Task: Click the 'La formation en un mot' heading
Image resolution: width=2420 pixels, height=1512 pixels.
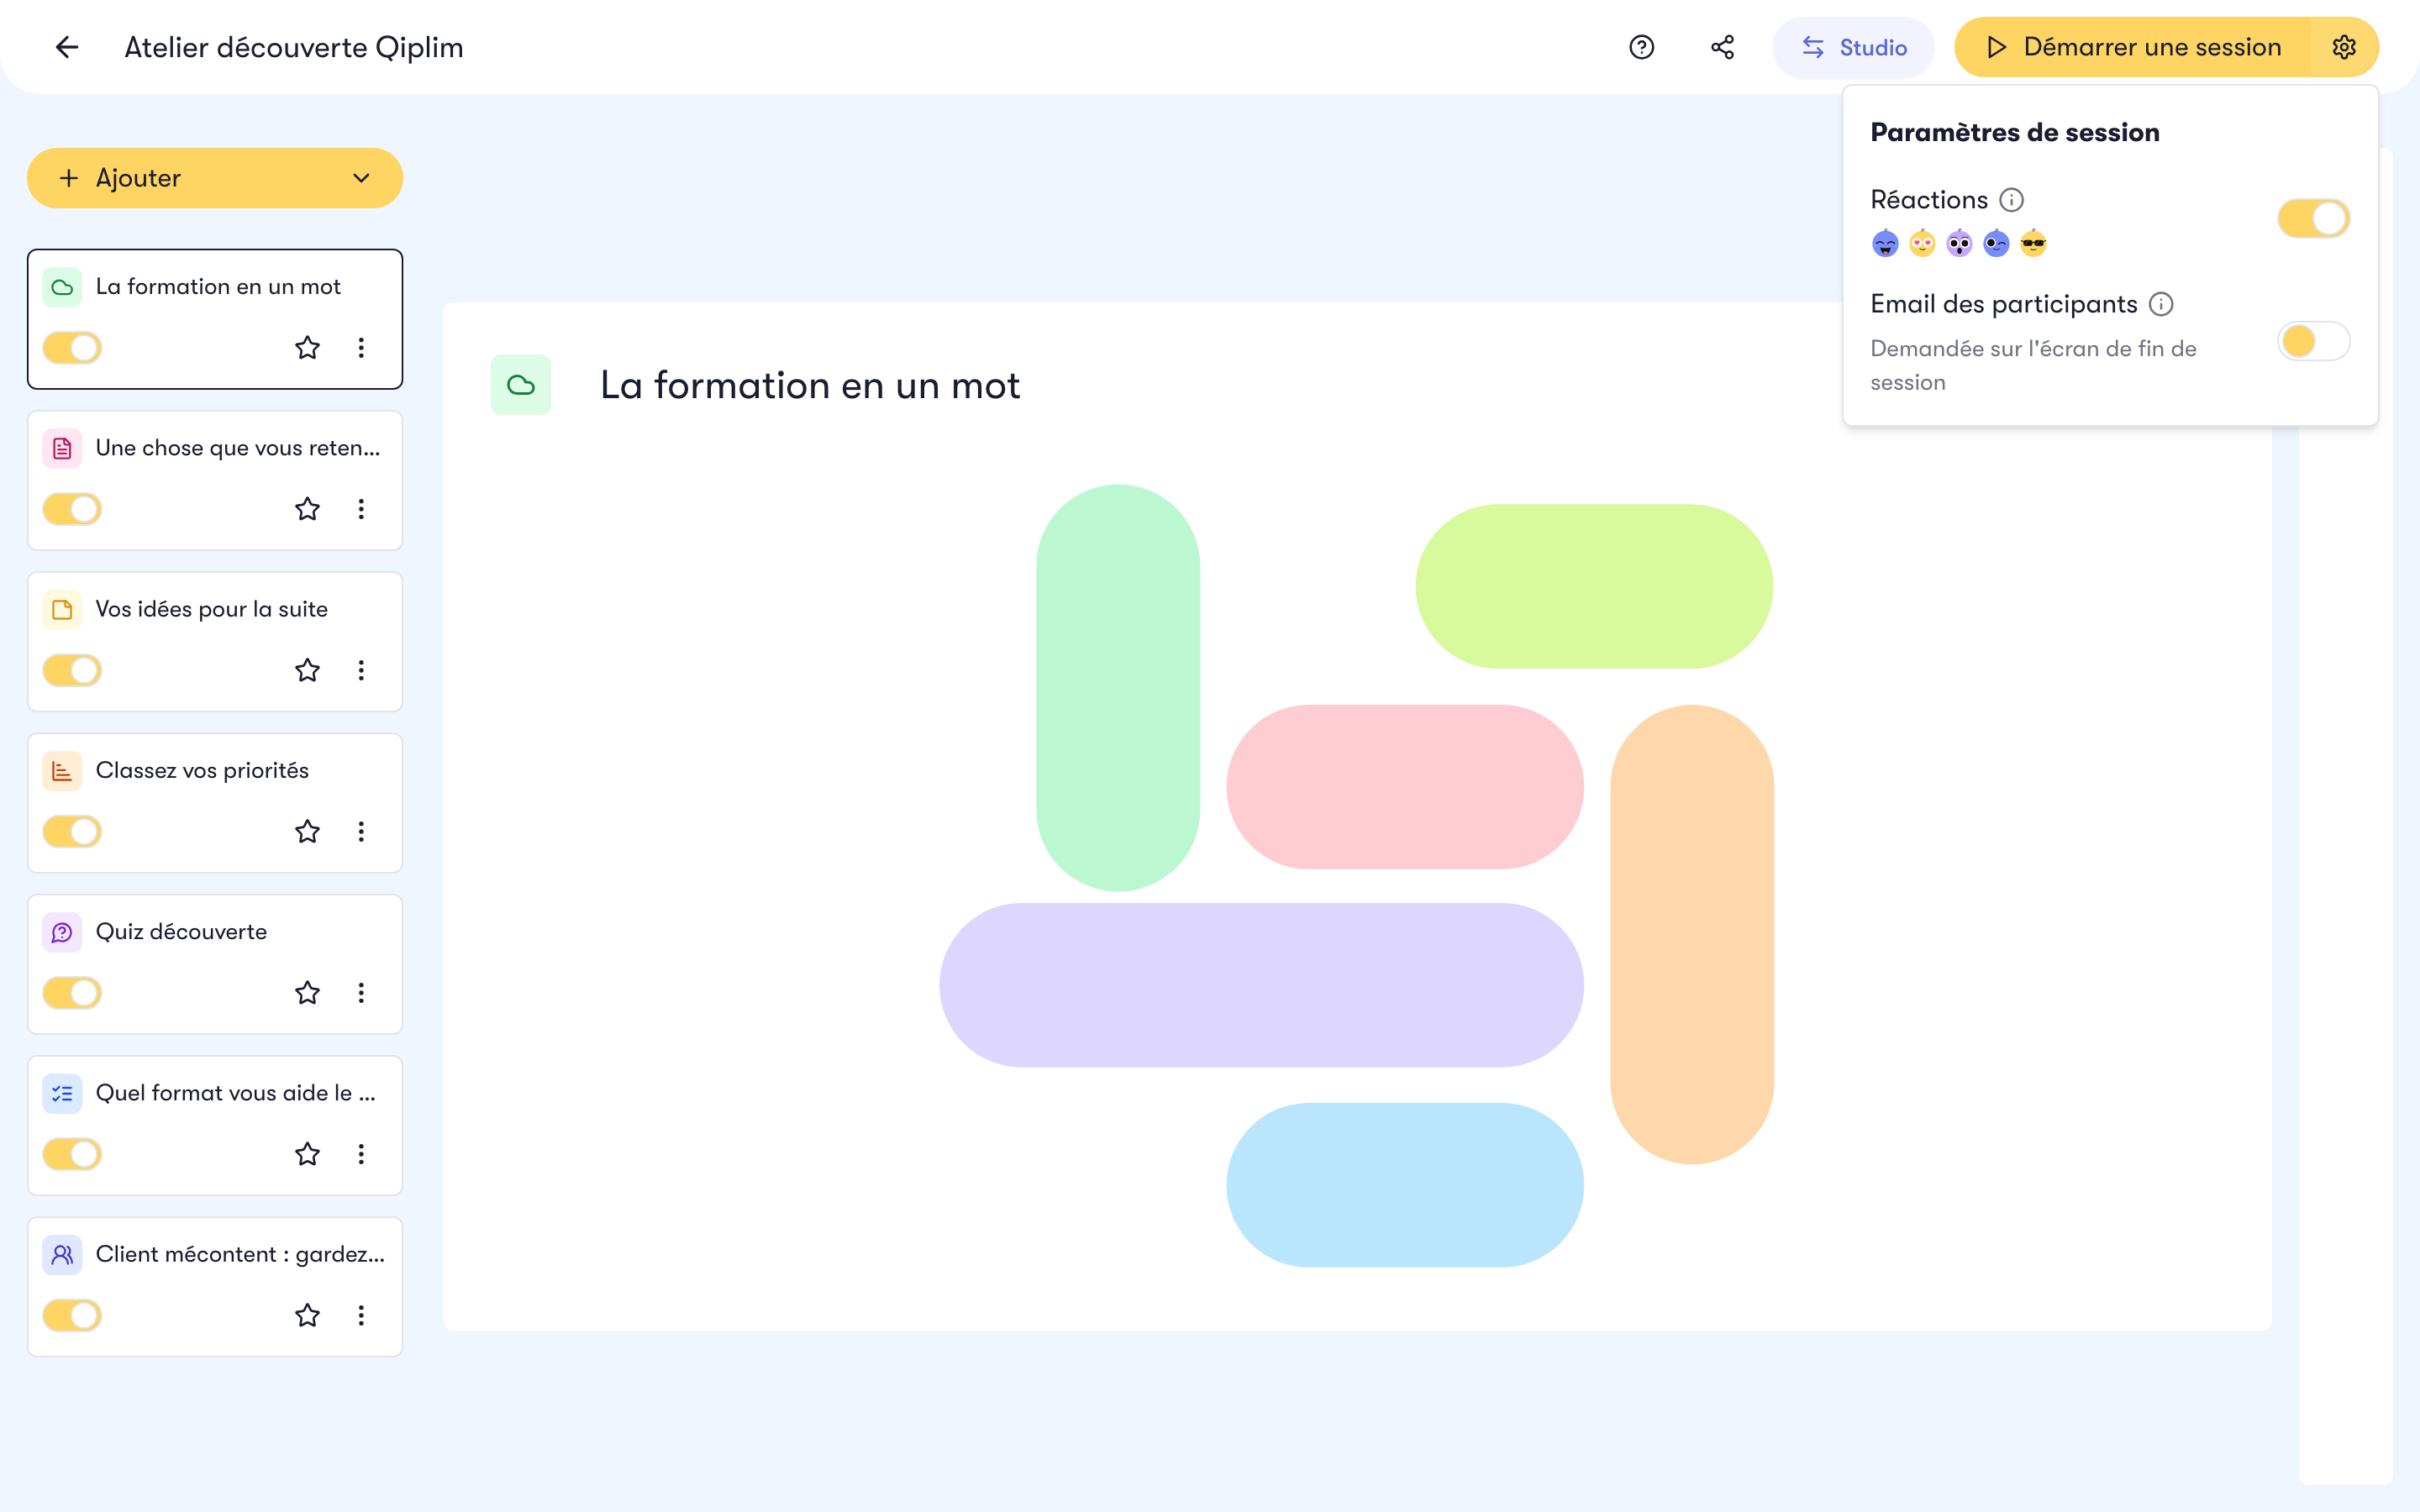Action: [x=810, y=385]
